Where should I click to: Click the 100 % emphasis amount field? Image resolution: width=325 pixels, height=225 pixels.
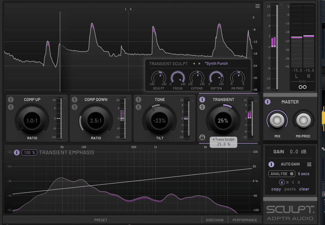(29, 153)
